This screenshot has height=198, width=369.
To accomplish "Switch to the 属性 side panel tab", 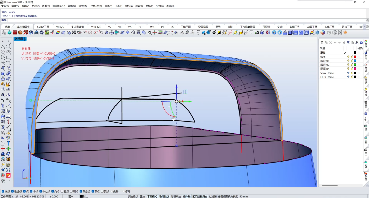I will [366, 44].
